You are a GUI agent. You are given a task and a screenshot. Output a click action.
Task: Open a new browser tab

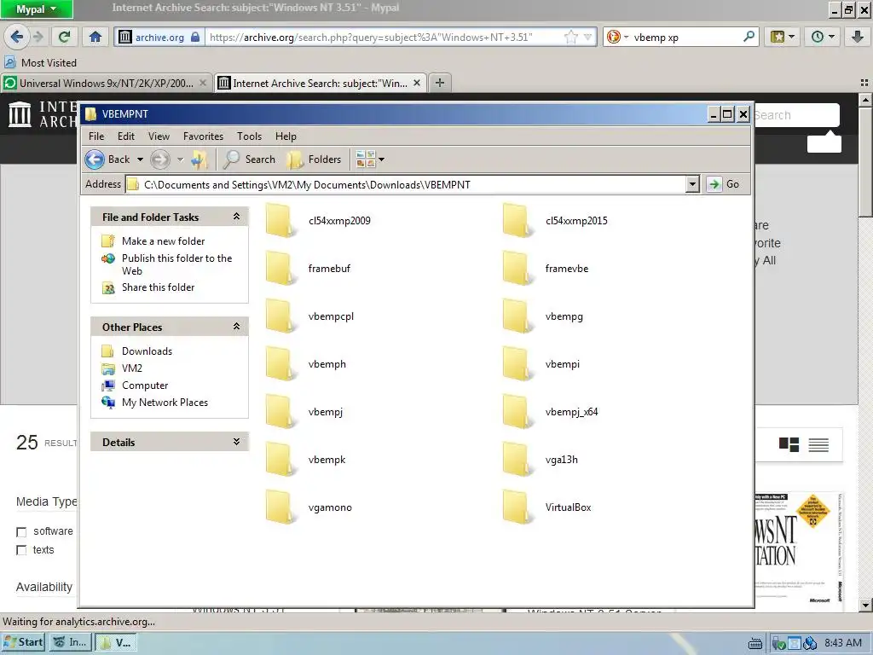(440, 83)
